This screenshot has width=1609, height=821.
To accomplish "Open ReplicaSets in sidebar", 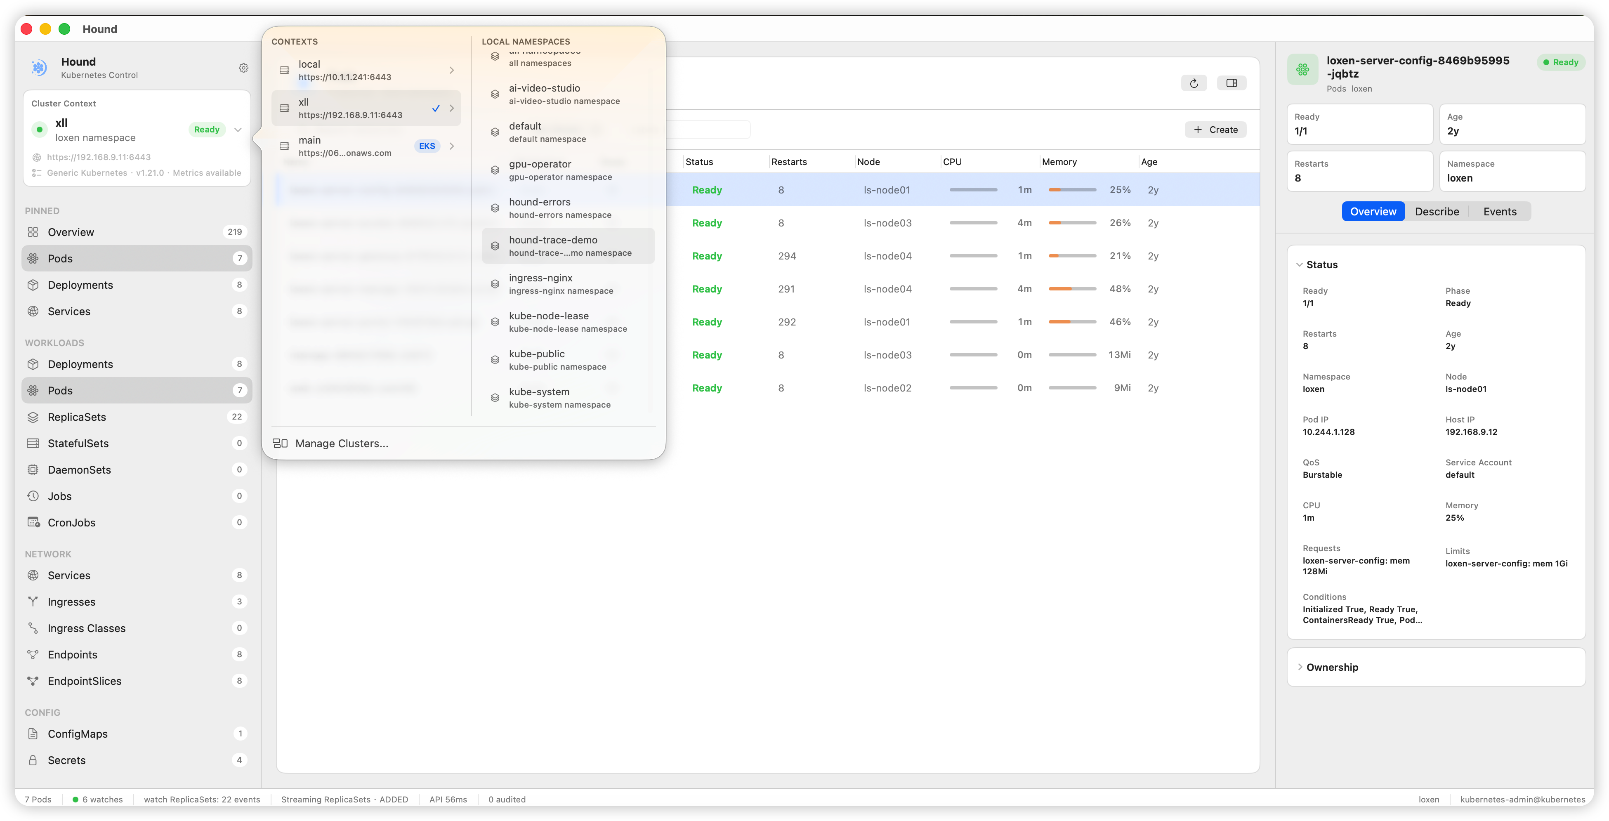I will 137,417.
